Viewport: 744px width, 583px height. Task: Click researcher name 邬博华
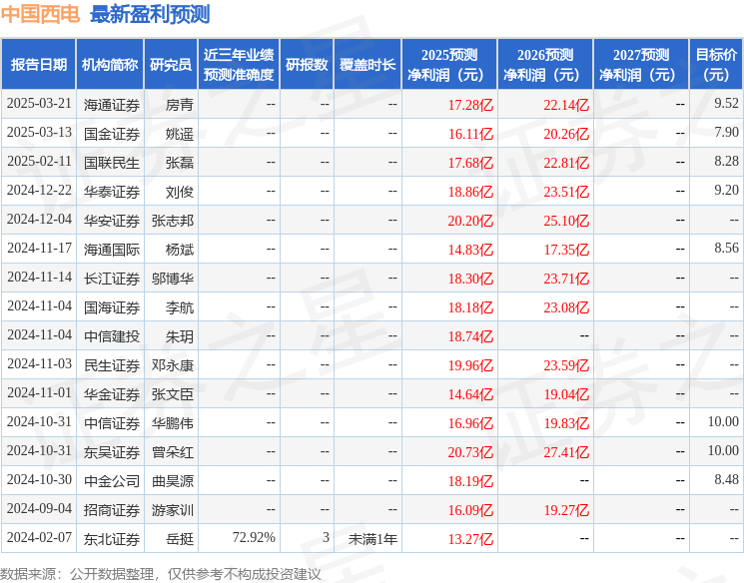pos(173,279)
